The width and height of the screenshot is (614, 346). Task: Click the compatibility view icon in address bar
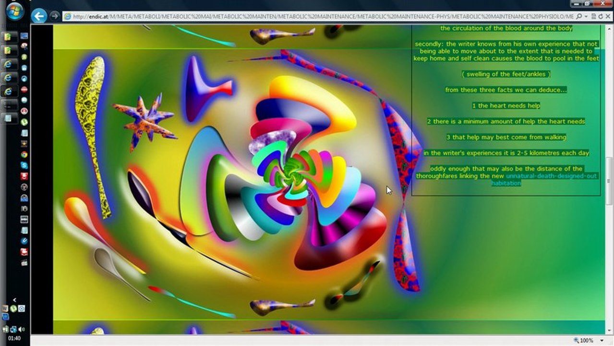tap(594, 16)
